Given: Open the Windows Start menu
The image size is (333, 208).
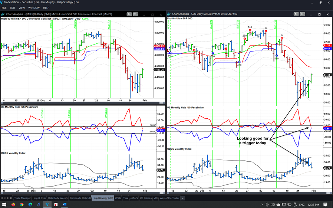Looking at the screenshot, I should 4,205.
